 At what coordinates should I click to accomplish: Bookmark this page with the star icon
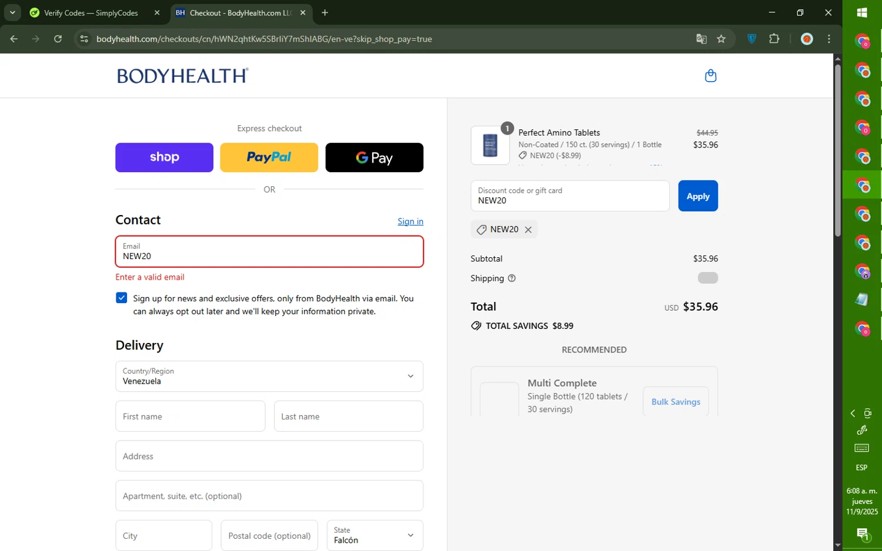(x=721, y=39)
